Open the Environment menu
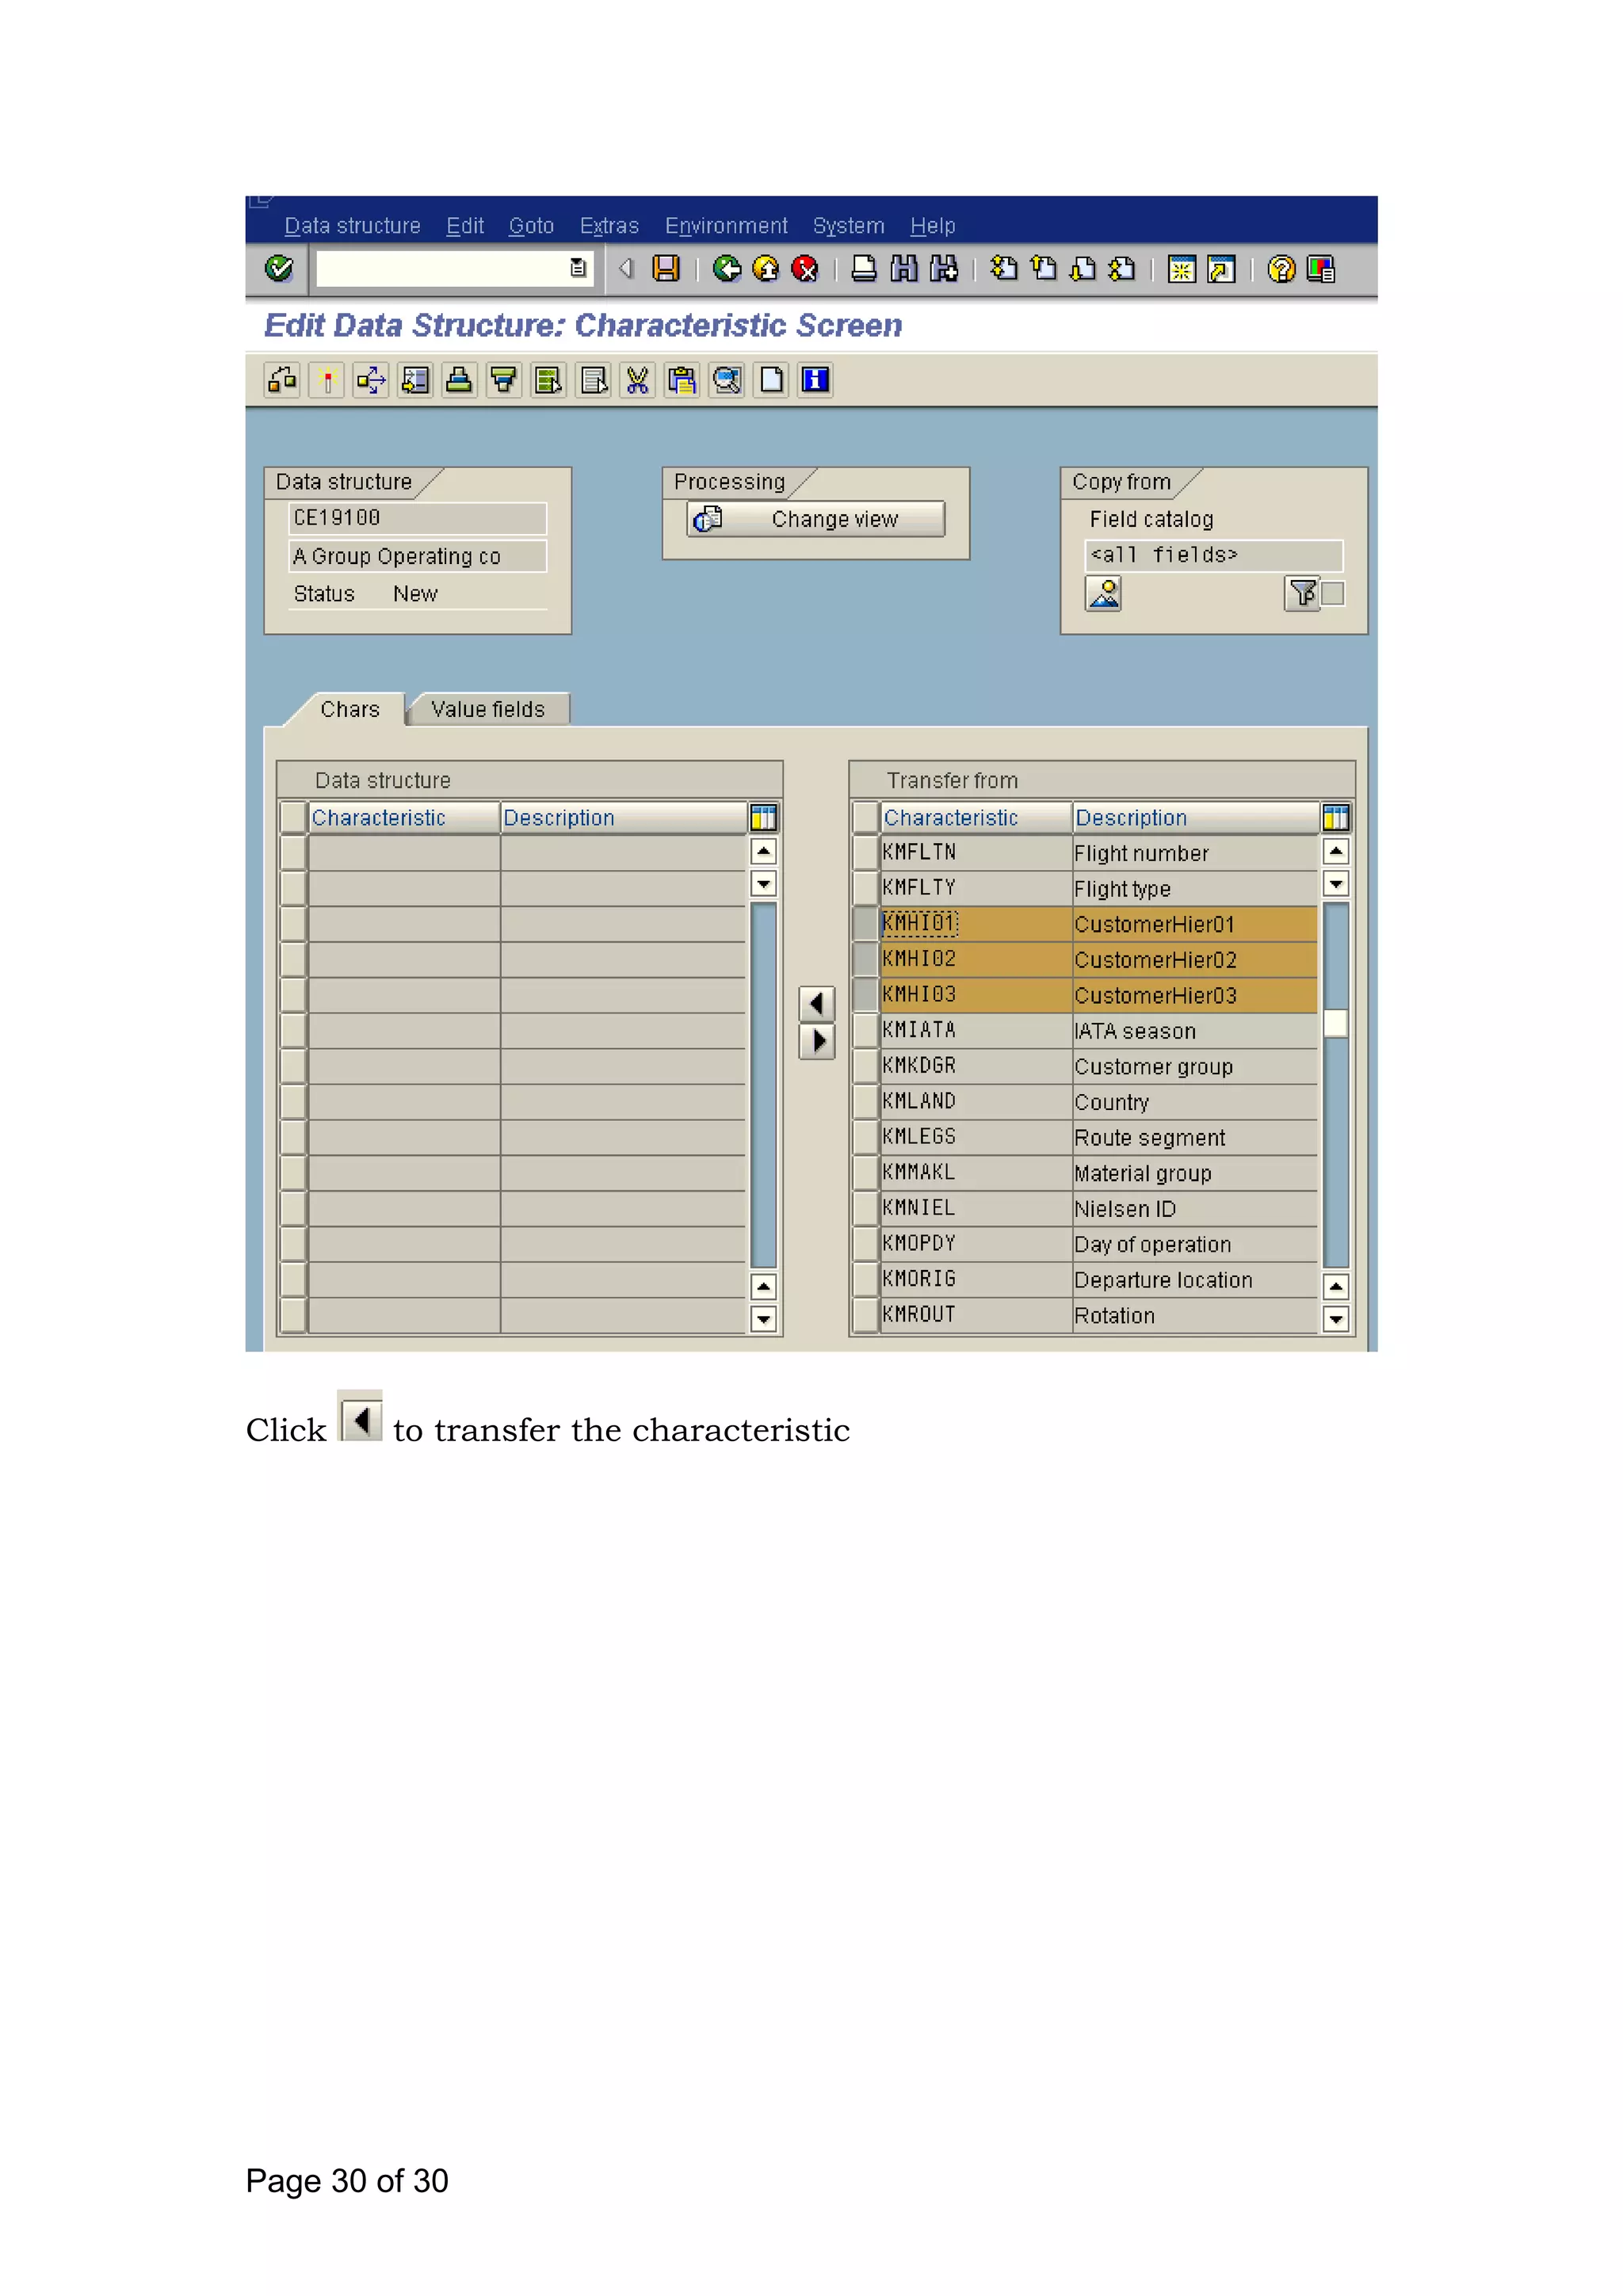The image size is (1623, 2296). pos(726,226)
